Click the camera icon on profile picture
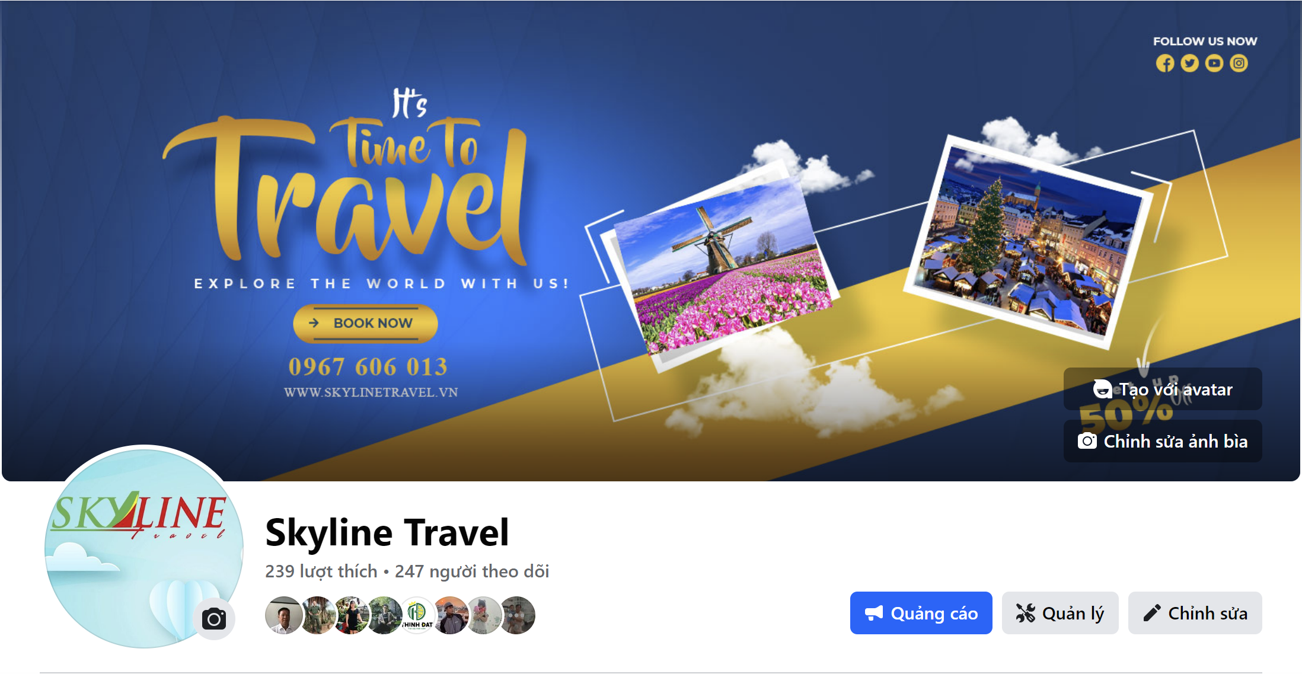1302x674 pixels. pyautogui.click(x=214, y=619)
